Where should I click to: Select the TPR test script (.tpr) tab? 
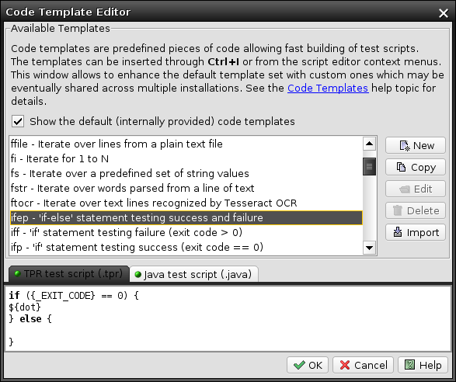point(69,273)
